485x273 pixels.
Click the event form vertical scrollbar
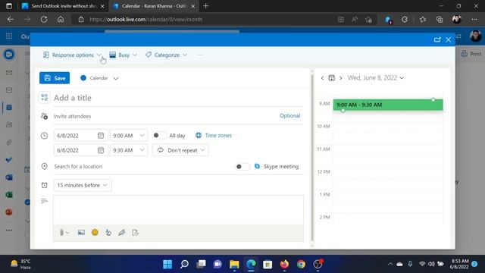click(x=312, y=158)
